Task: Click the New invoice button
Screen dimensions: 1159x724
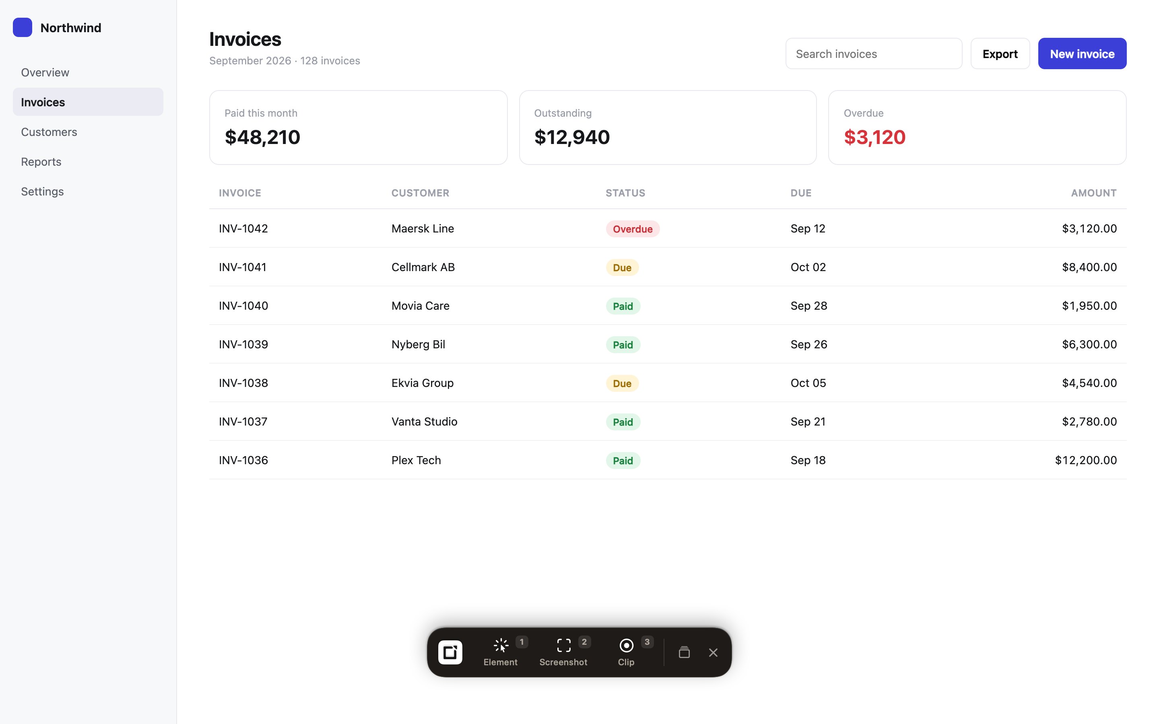Action: pyautogui.click(x=1082, y=53)
